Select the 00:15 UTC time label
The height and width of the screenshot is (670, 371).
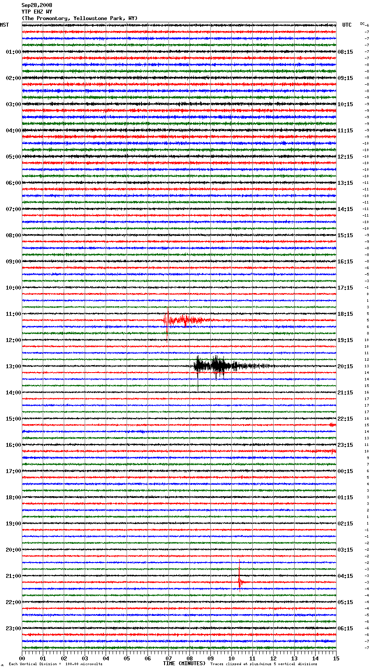click(345, 471)
